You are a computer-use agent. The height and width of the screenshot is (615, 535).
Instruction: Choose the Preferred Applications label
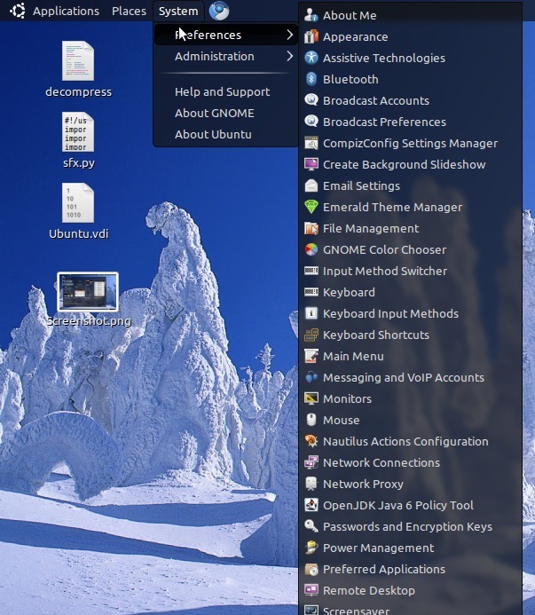384,569
